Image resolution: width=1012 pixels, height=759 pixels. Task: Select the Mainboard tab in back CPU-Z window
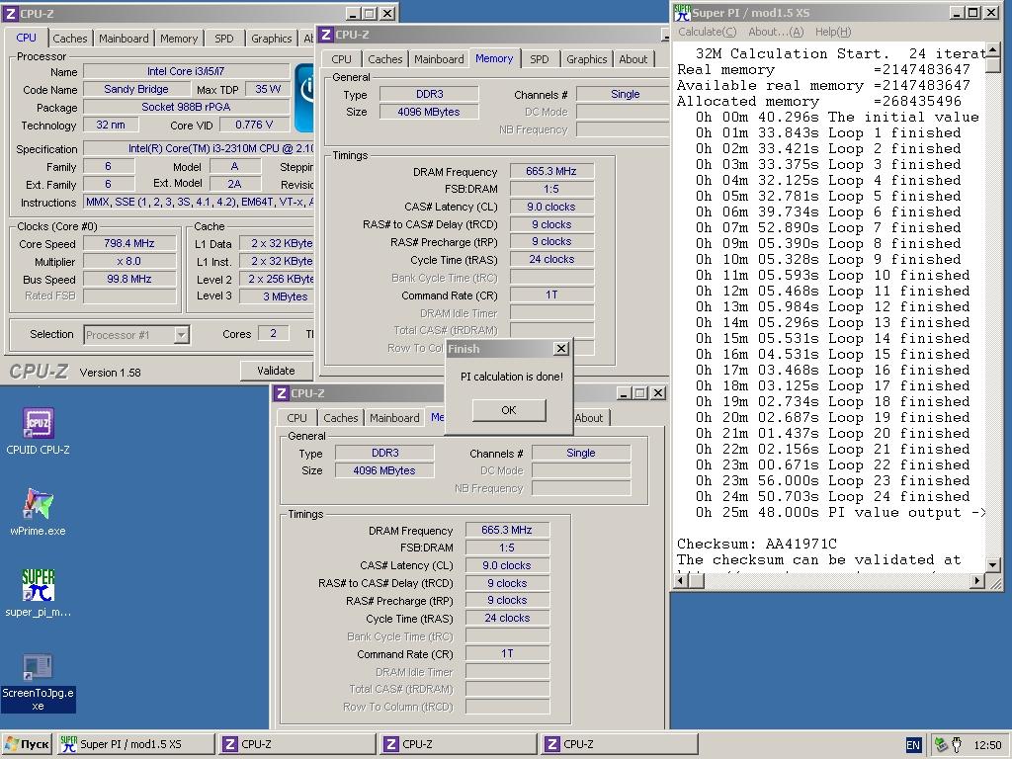[x=124, y=39]
